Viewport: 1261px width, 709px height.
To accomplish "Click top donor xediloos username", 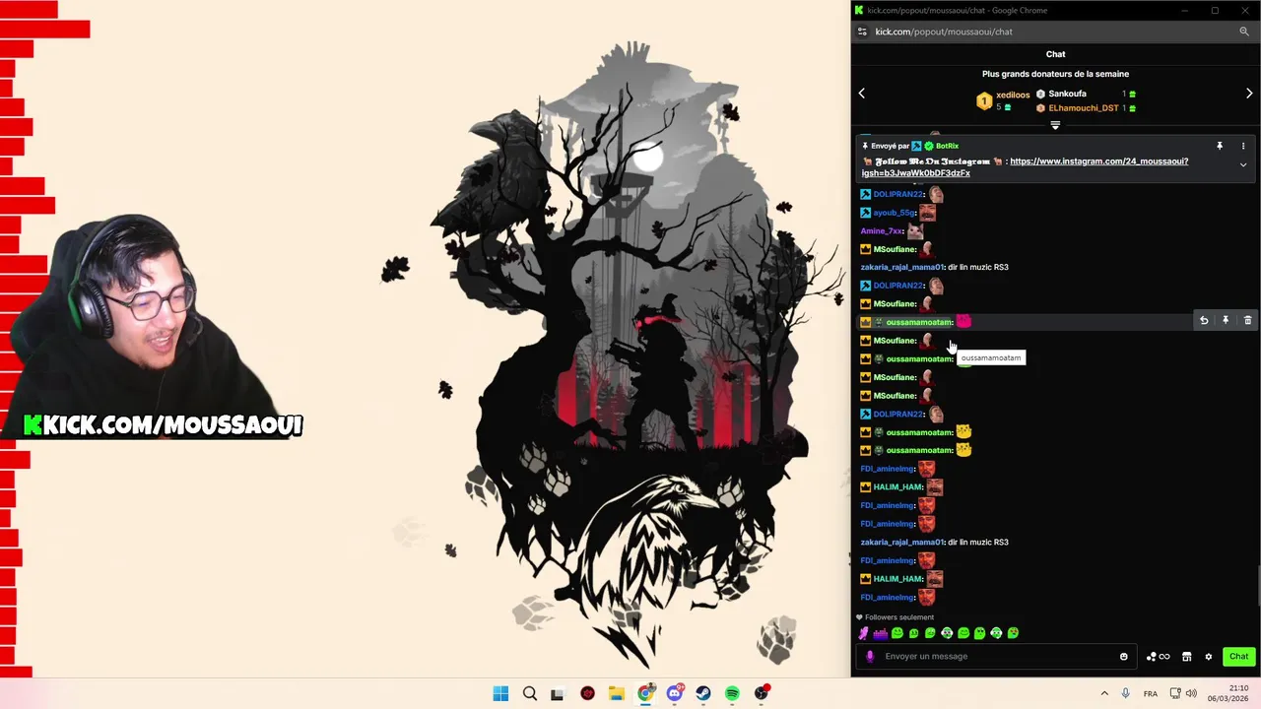I will coord(1013,96).
